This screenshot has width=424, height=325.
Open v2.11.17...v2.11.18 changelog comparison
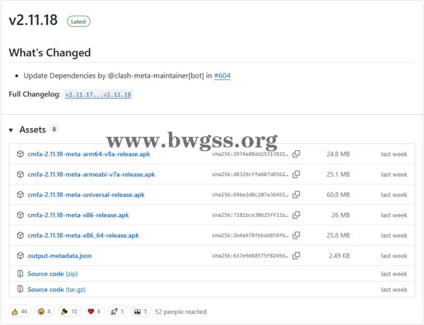pyautogui.click(x=98, y=94)
